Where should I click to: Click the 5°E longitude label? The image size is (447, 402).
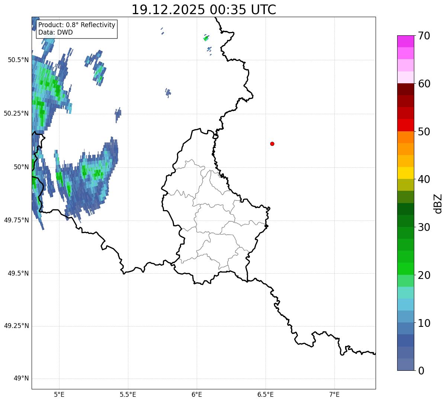coord(59,395)
